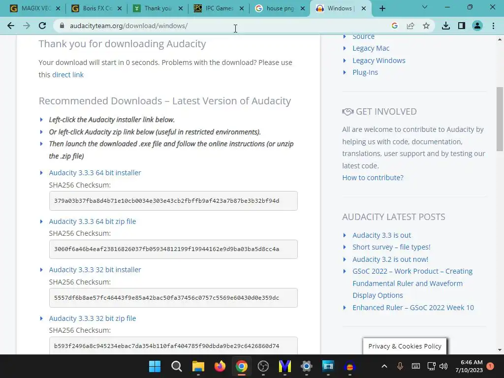
Task: Open the Legacy Windows sidebar link
Action: click(379, 61)
